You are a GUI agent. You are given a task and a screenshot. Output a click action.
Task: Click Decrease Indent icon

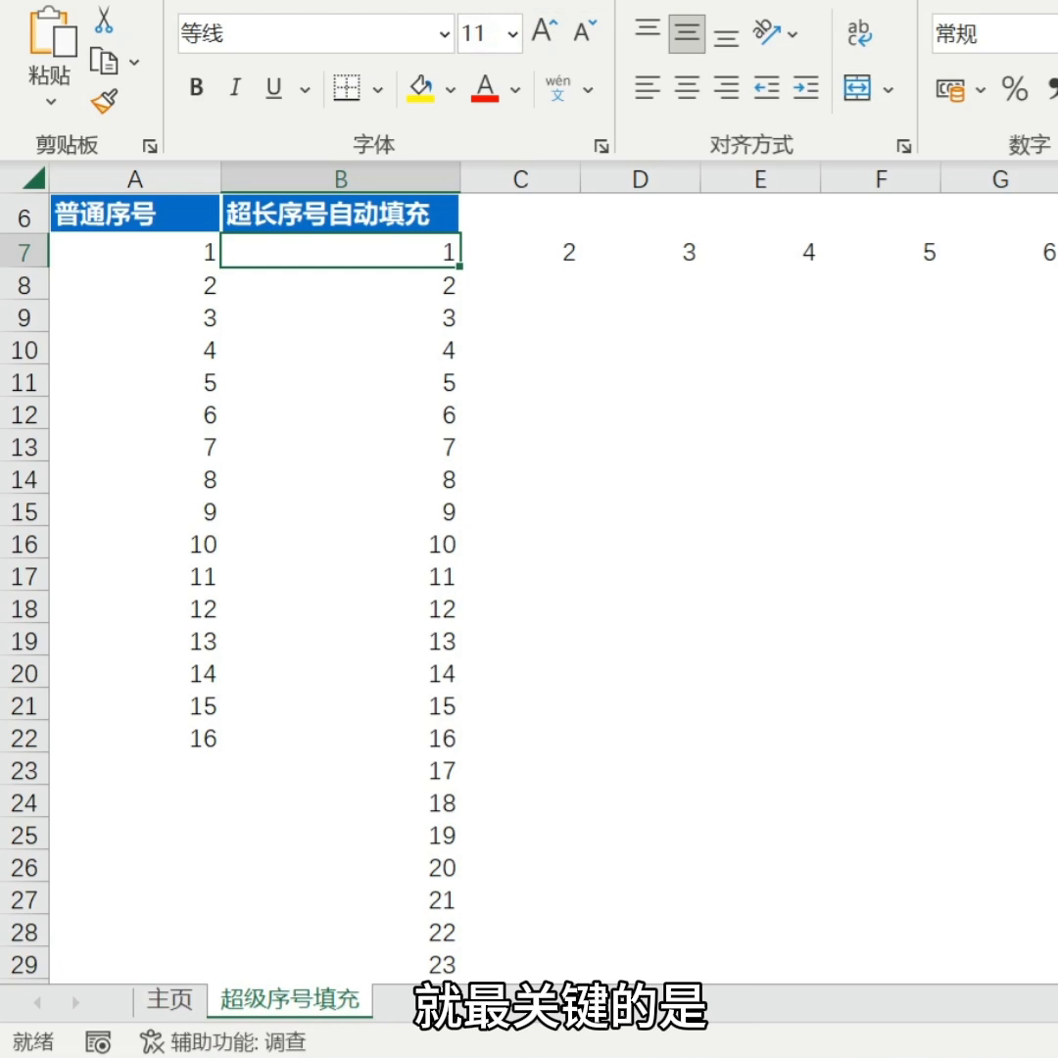[x=766, y=88]
